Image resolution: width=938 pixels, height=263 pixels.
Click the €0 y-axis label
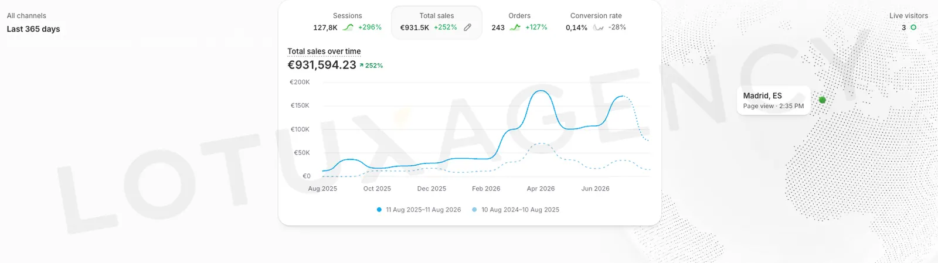click(307, 176)
